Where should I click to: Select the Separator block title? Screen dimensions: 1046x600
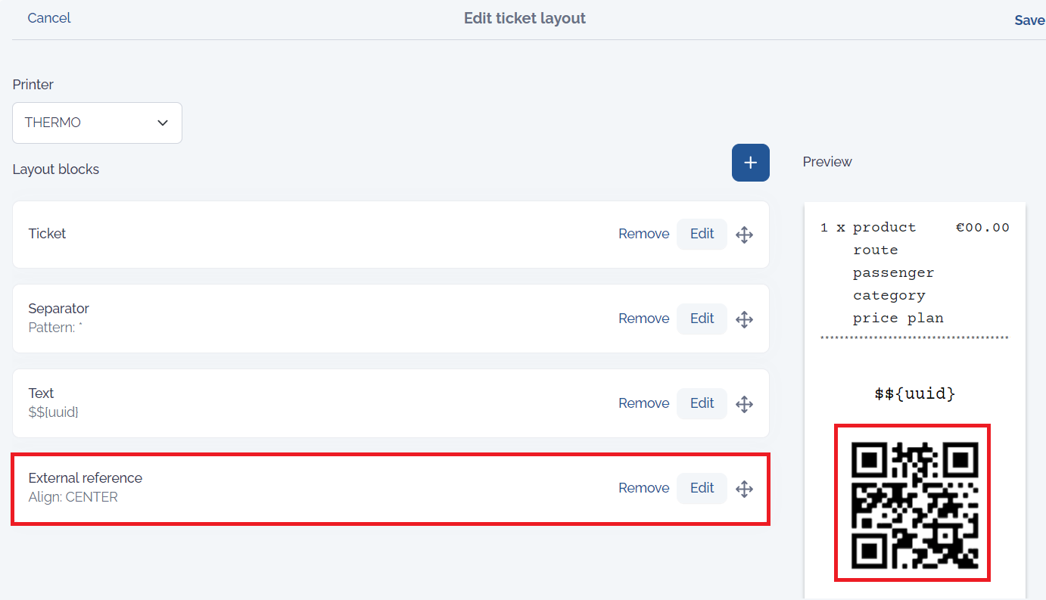coord(58,309)
